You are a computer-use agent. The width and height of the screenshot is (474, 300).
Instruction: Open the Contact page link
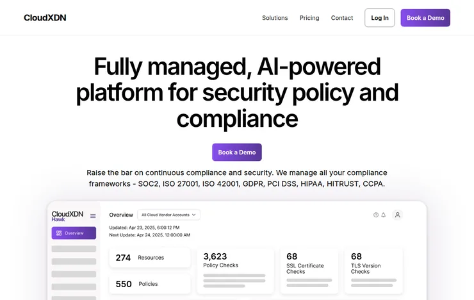pyautogui.click(x=342, y=18)
